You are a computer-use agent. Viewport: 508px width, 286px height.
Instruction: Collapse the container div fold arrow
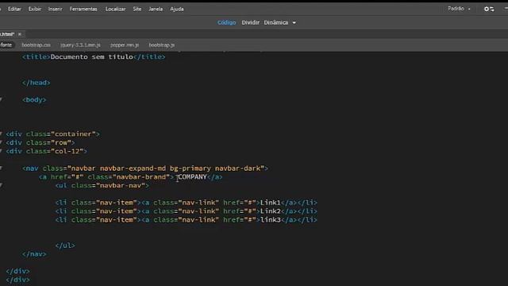tap(2, 133)
